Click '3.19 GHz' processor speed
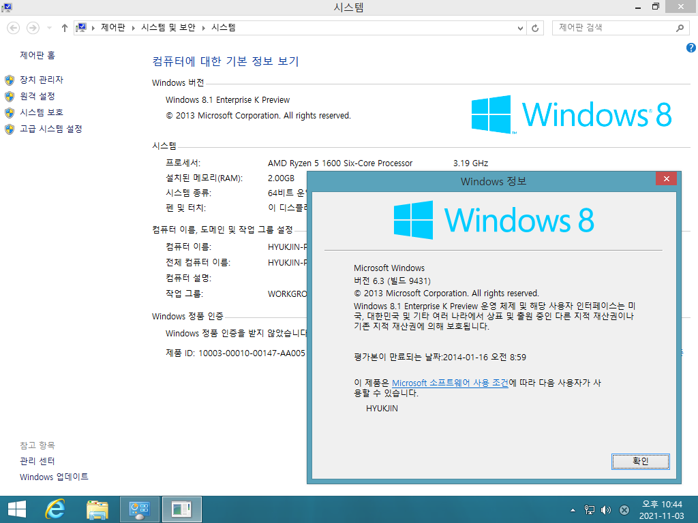Viewport: 698px width, 523px height. click(x=470, y=163)
